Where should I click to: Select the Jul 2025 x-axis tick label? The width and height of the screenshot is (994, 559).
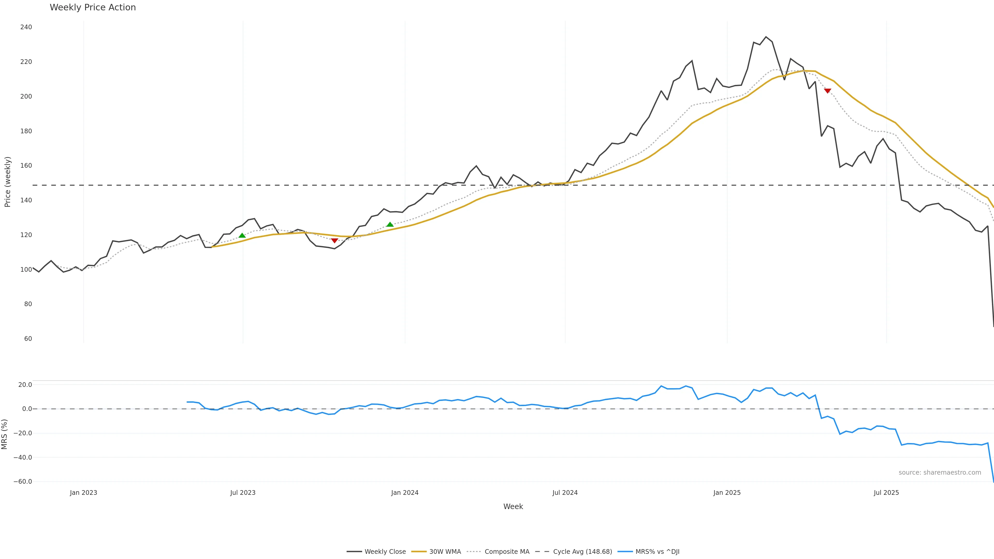click(x=886, y=493)
